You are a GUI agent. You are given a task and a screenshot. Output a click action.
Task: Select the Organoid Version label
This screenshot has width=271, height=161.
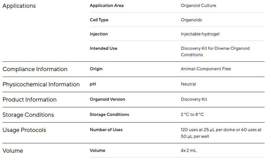(107, 99)
